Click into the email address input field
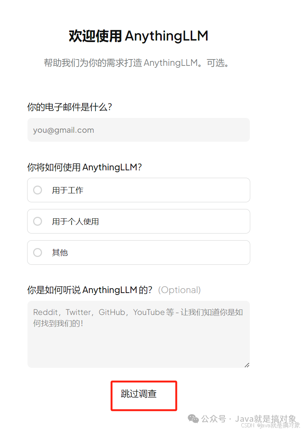Image resolution: width=306 pixels, height=431 pixels. point(138,130)
